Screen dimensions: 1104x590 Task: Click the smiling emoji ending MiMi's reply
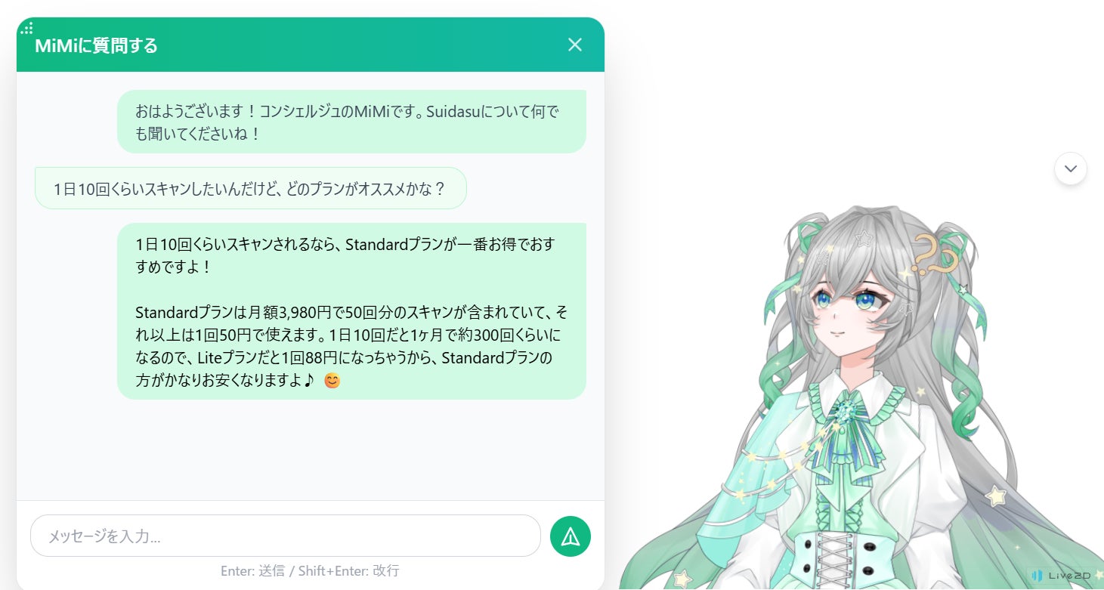tap(332, 381)
